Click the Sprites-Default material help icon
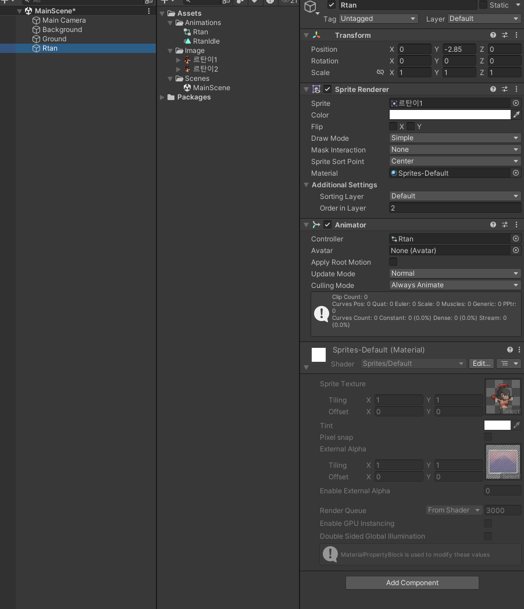 509,350
